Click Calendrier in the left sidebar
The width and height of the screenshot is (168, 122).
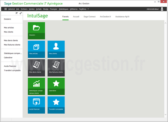(8, 58)
